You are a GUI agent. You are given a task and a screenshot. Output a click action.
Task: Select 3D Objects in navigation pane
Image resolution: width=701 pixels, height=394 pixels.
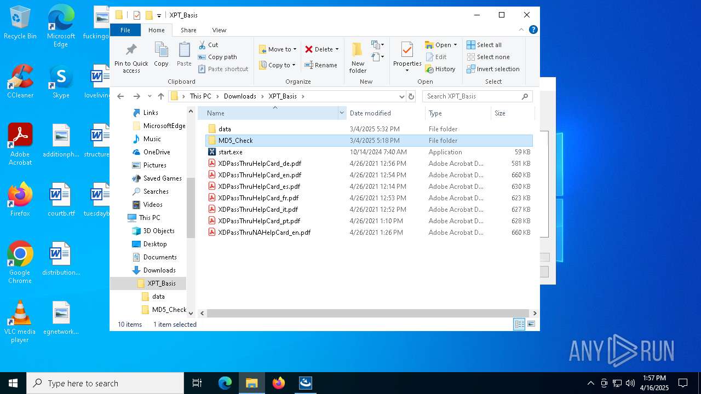tap(159, 231)
